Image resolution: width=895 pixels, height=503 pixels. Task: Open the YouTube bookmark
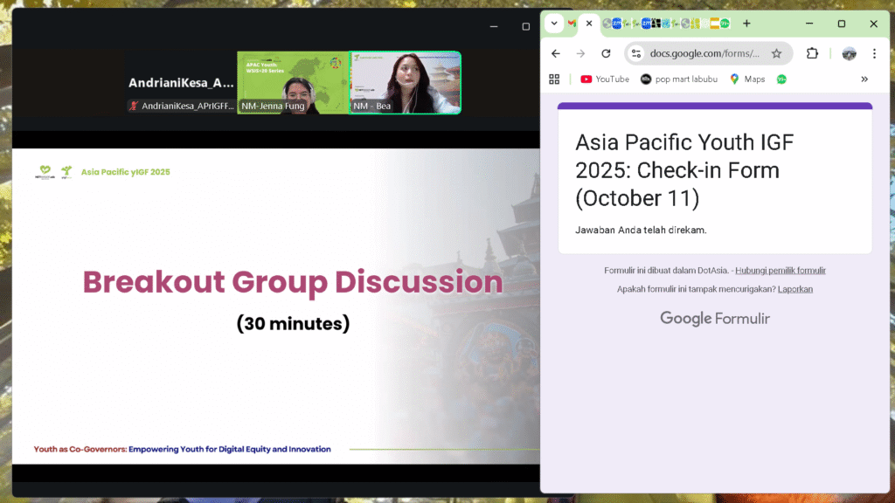pyautogui.click(x=605, y=79)
